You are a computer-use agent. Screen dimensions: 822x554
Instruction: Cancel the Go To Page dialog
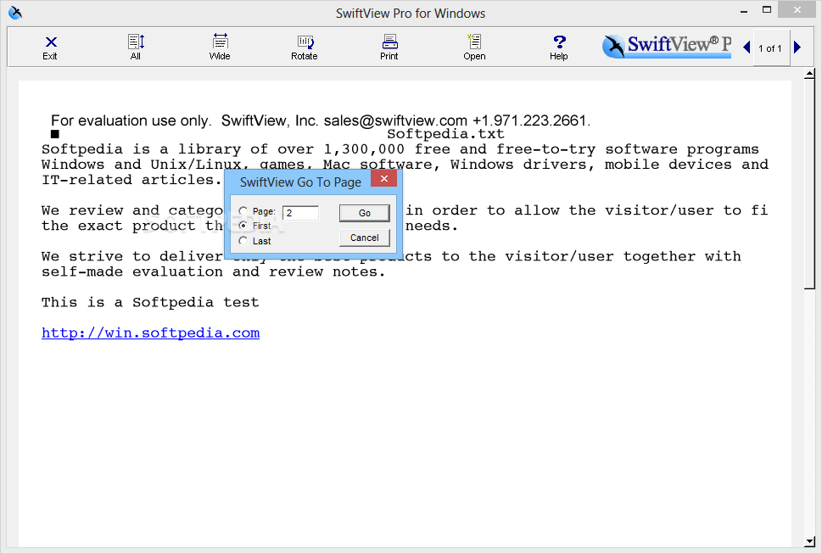click(364, 238)
